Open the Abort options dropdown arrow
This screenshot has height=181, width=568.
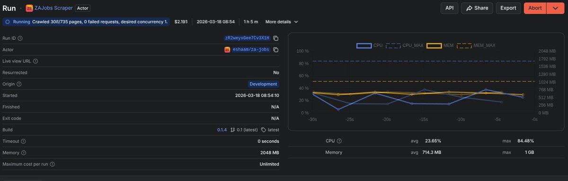pos(555,8)
